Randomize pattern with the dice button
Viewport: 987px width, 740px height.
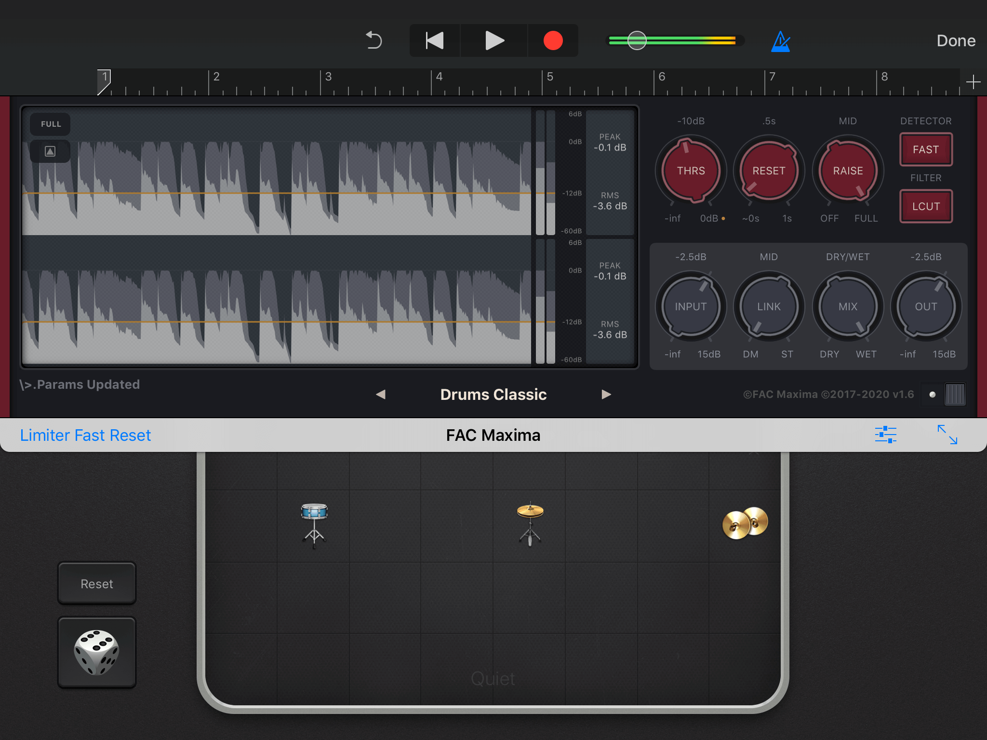(x=97, y=652)
